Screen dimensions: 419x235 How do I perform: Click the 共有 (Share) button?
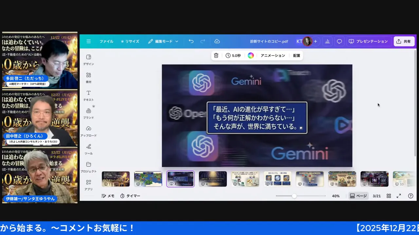point(404,41)
